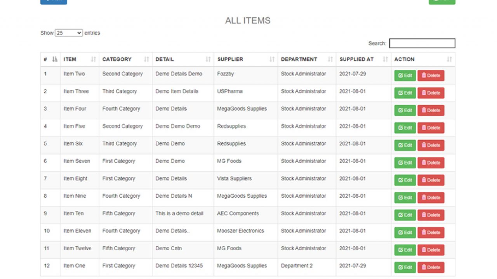The height and width of the screenshot is (279, 497).
Task: Sort by the CATEGORY column arrows
Action: pos(146,59)
